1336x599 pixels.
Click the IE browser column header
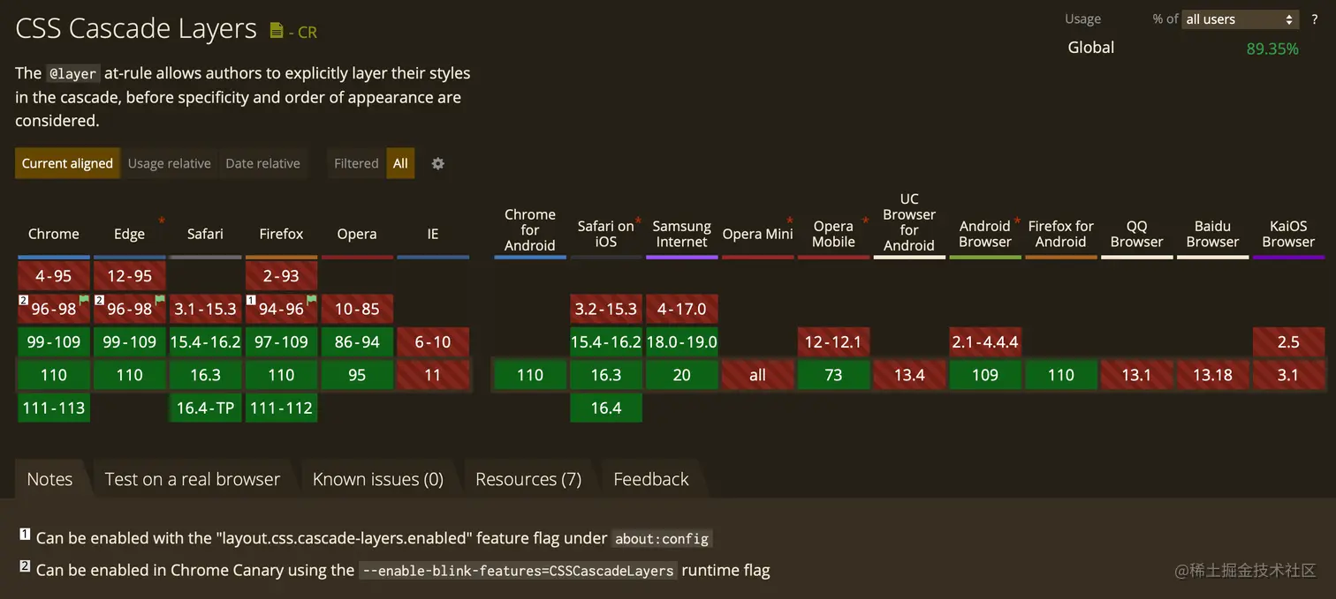point(433,234)
